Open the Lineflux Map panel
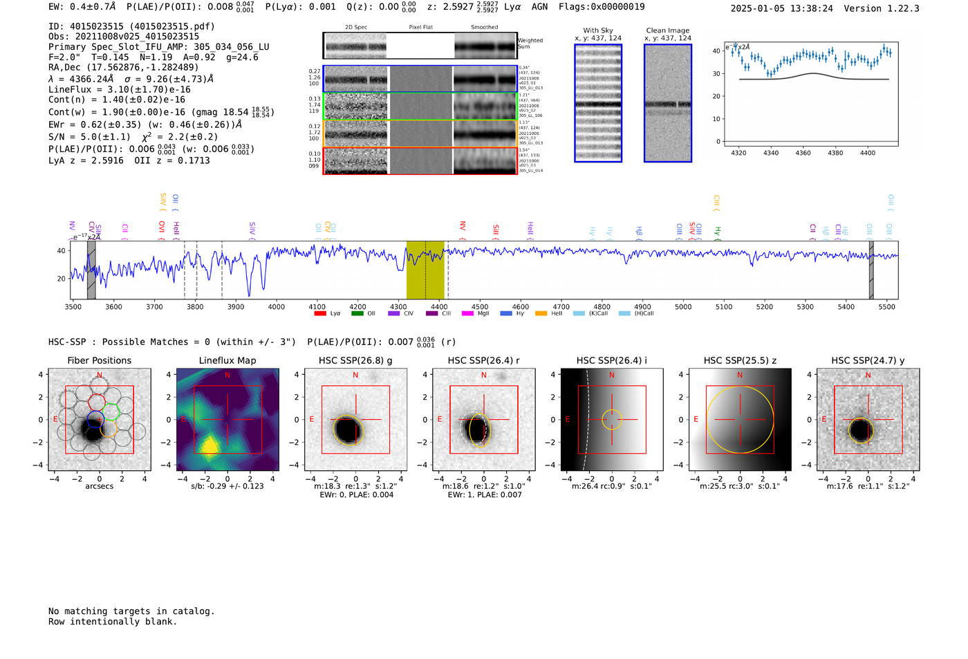Screen dimensions: 968x659 click(227, 420)
